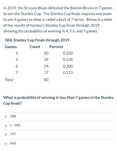Click the Percent column header
This screenshot has width=117, height=151.
point(56,47)
